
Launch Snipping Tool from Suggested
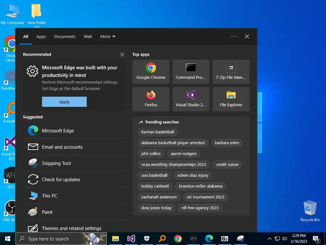(x=74, y=163)
